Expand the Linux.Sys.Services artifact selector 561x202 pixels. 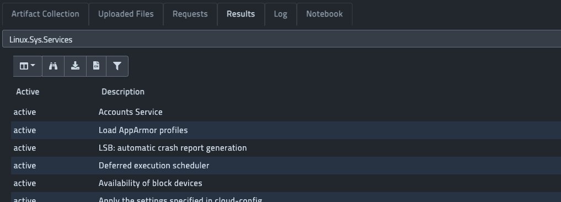281,39
